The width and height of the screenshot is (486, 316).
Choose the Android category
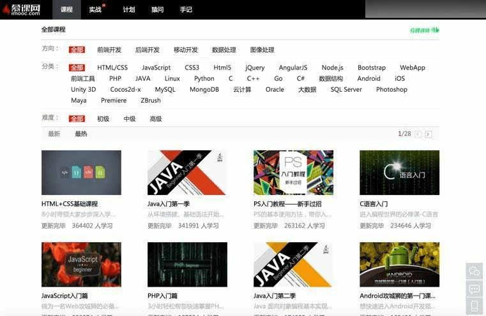point(369,78)
